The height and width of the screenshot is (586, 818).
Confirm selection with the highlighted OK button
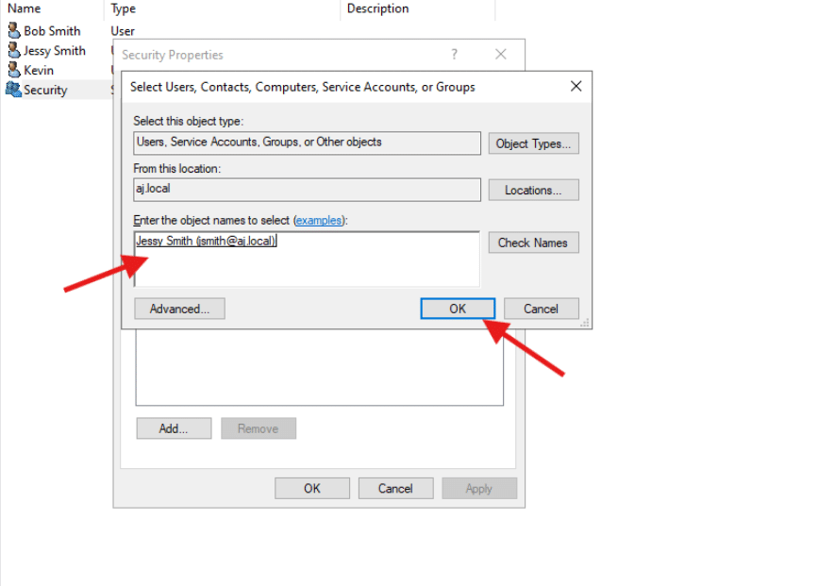click(x=458, y=309)
